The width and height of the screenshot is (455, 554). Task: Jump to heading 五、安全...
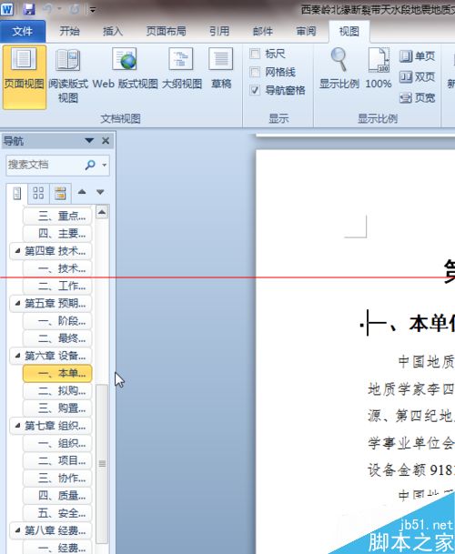click(57, 513)
